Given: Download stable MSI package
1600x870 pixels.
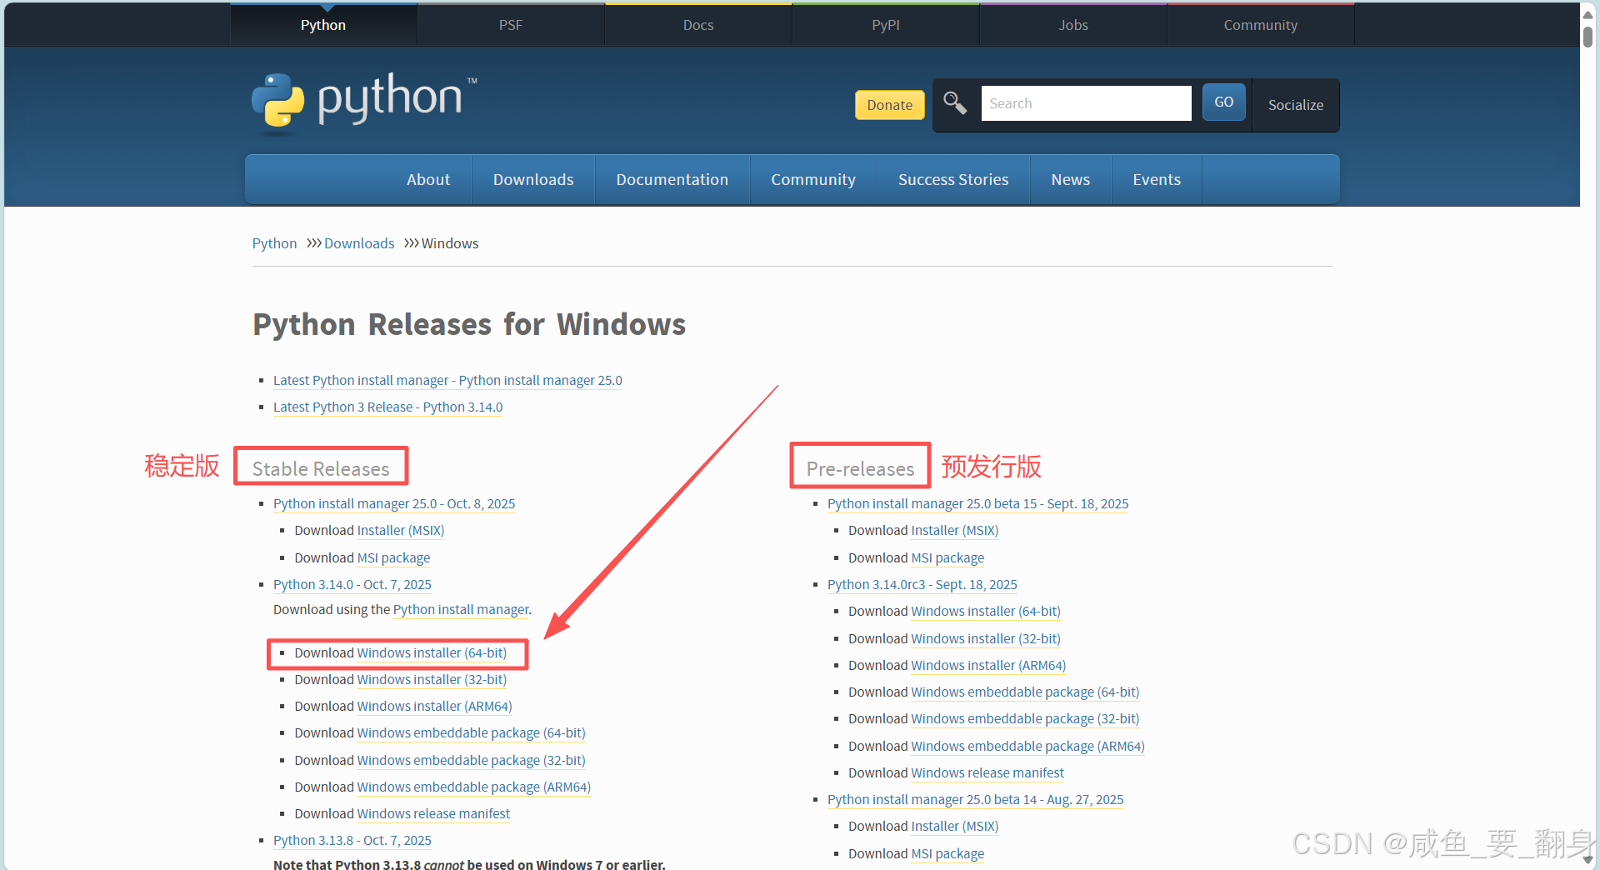Looking at the screenshot, I should coord(393,557).
